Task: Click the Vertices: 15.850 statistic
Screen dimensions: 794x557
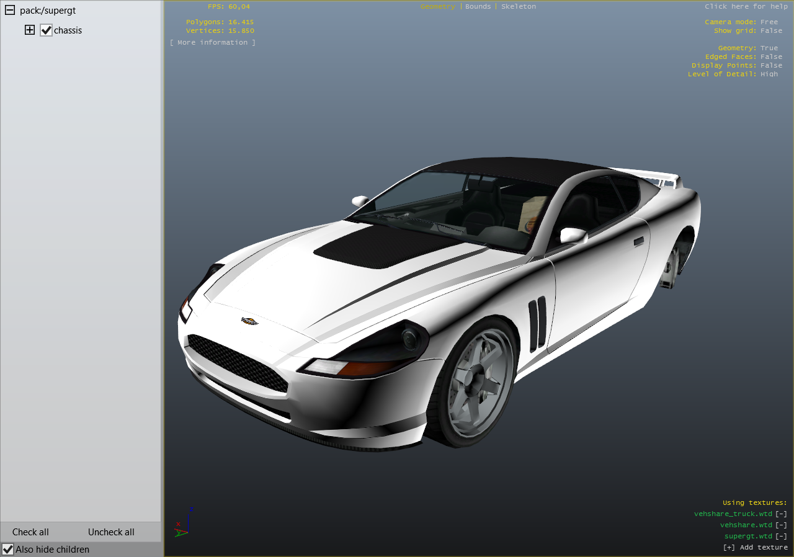Action: point(220,30)
